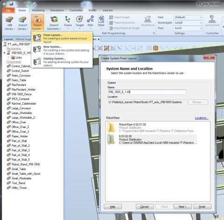Switch to the Home ribbon tab
The image size is (224, 220).
[22, 10]
